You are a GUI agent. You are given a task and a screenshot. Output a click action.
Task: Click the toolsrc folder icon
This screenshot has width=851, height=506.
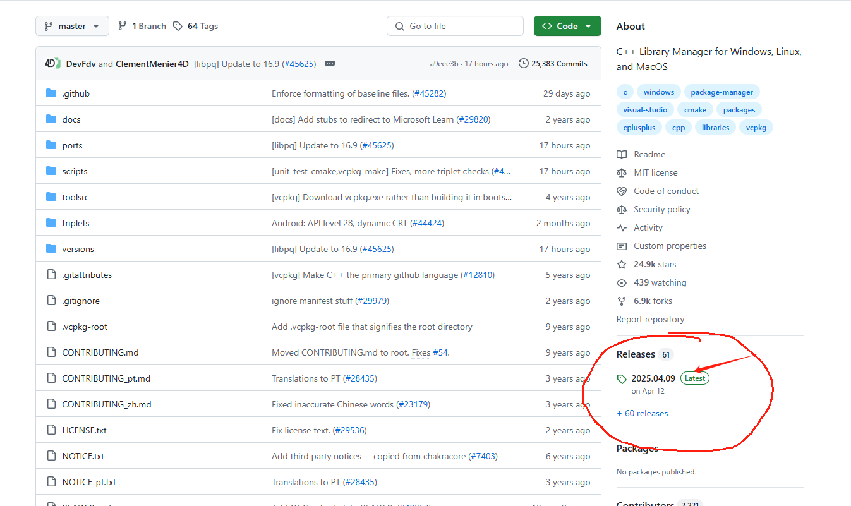point(51,197)
